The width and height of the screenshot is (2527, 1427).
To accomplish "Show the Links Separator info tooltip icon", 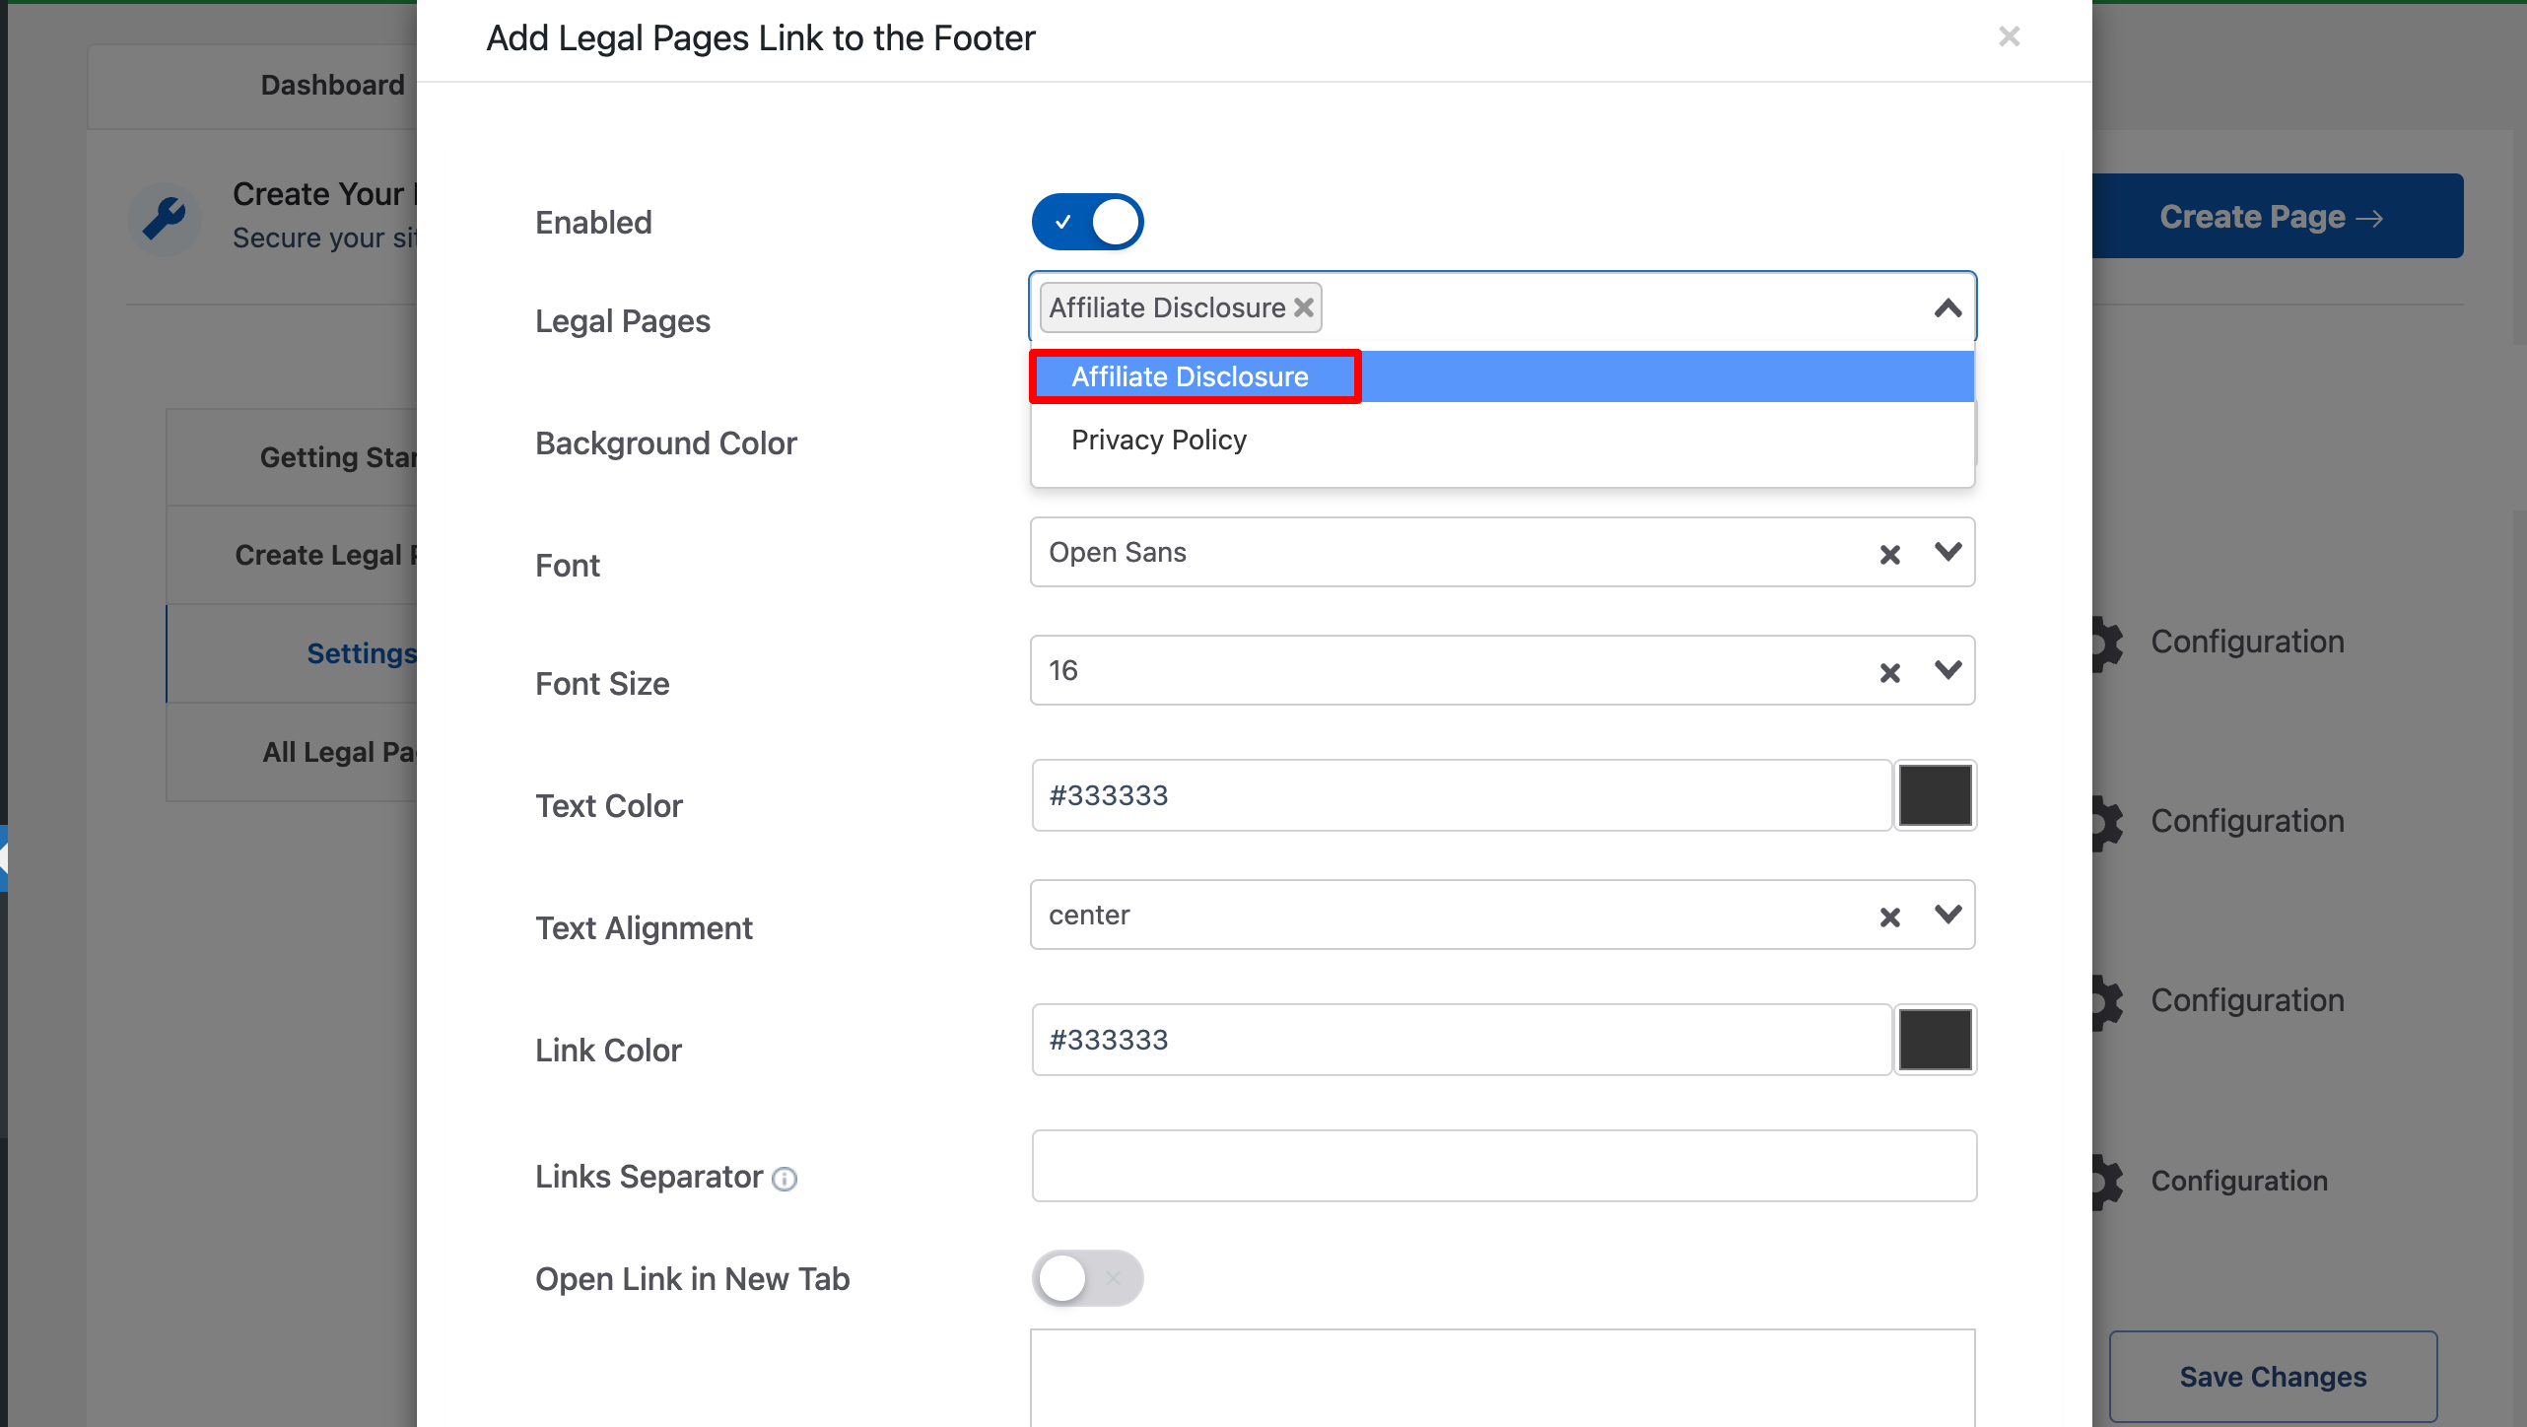I will tap(784, 1179).
